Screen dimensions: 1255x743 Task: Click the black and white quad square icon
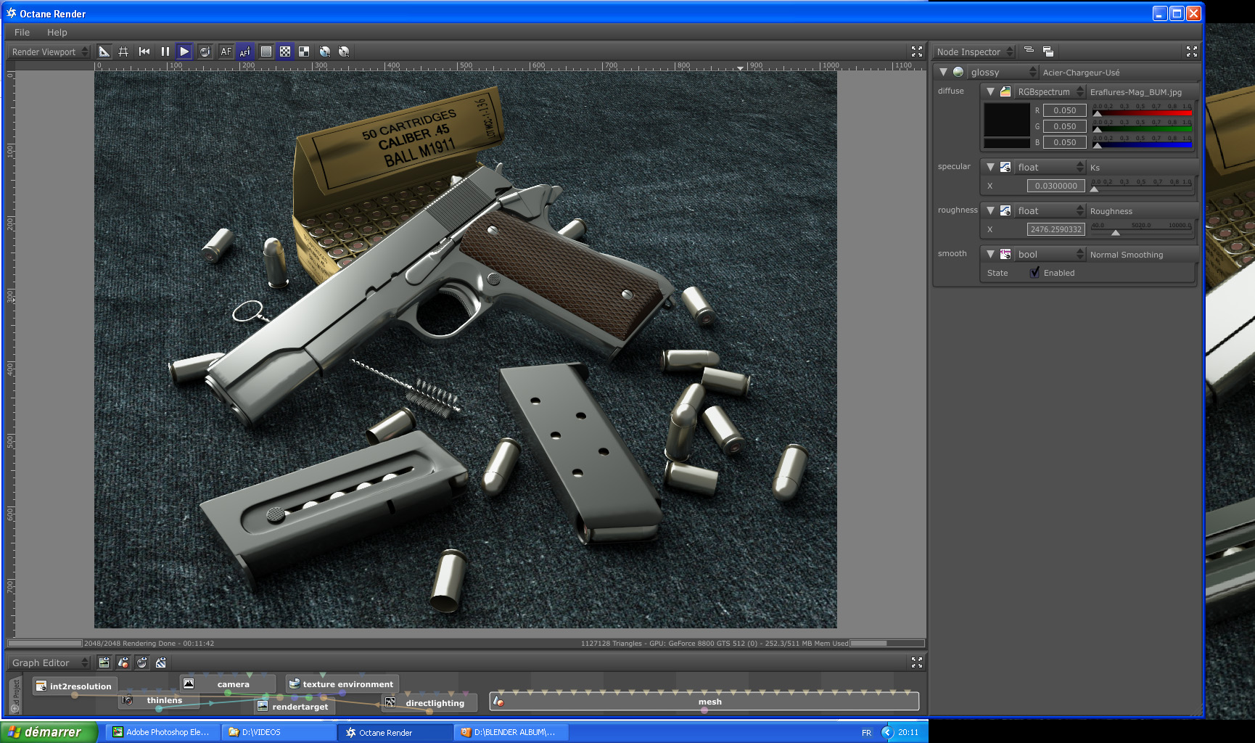304,52
